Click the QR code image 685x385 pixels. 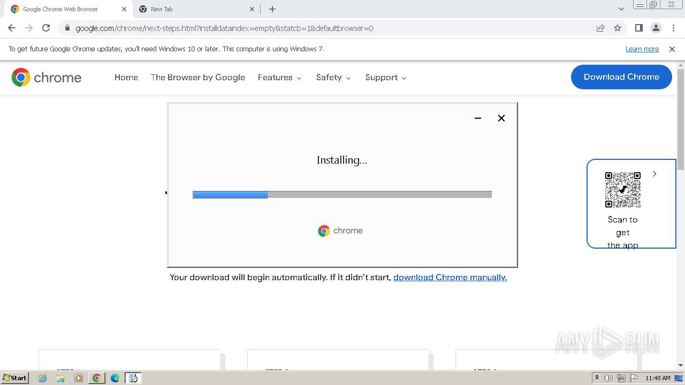[623, 190]
